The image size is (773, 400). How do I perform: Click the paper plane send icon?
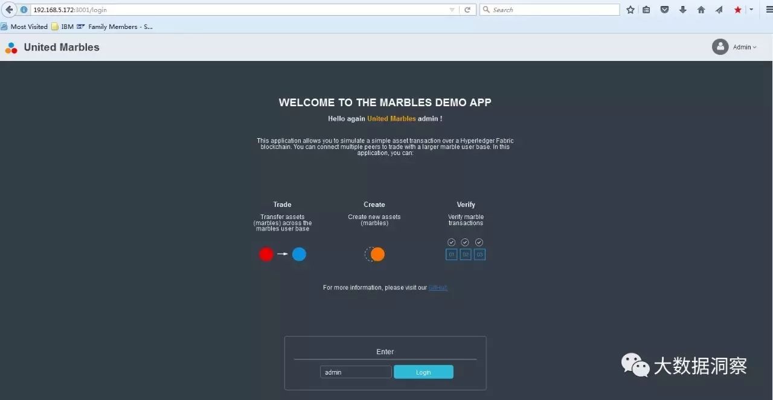tap(719, 10)
